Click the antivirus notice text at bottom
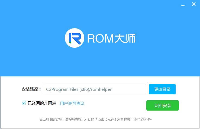This screenshot has height=129, width=200. (x=96, y=120)
